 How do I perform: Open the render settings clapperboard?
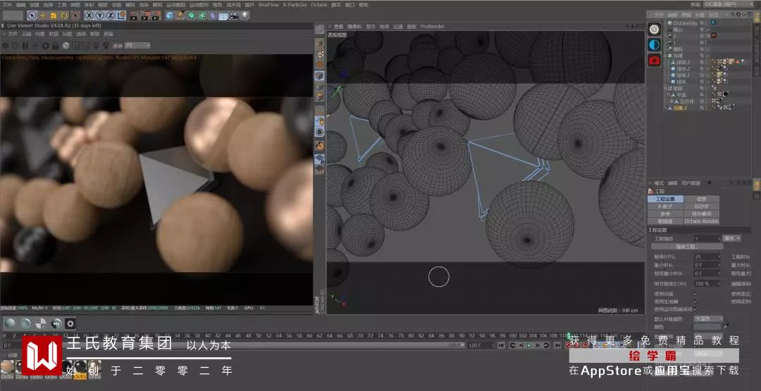click(x=156, y=15)
